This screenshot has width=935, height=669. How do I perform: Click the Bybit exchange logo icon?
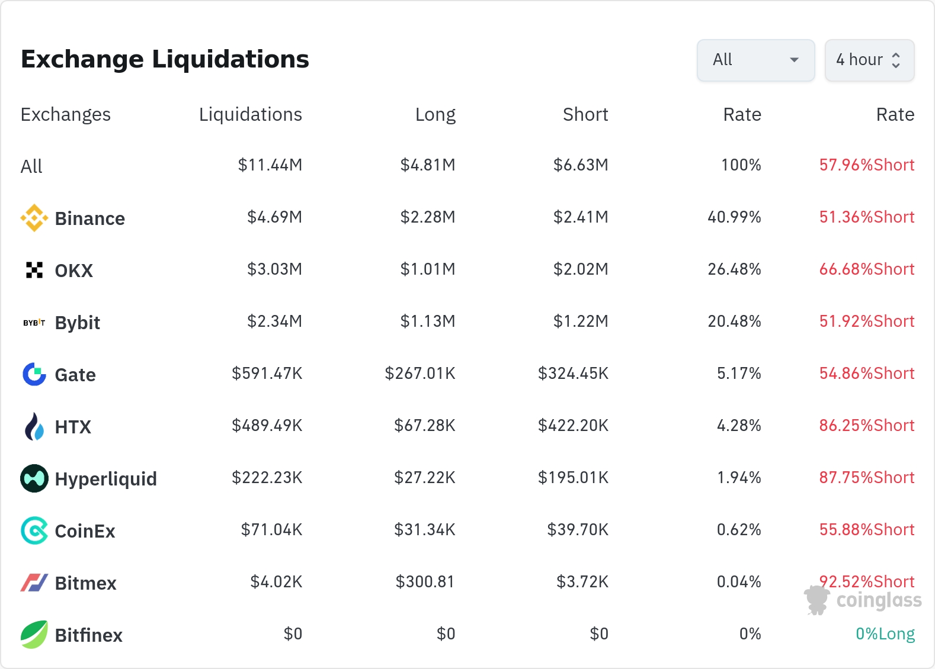pos(34,323)
